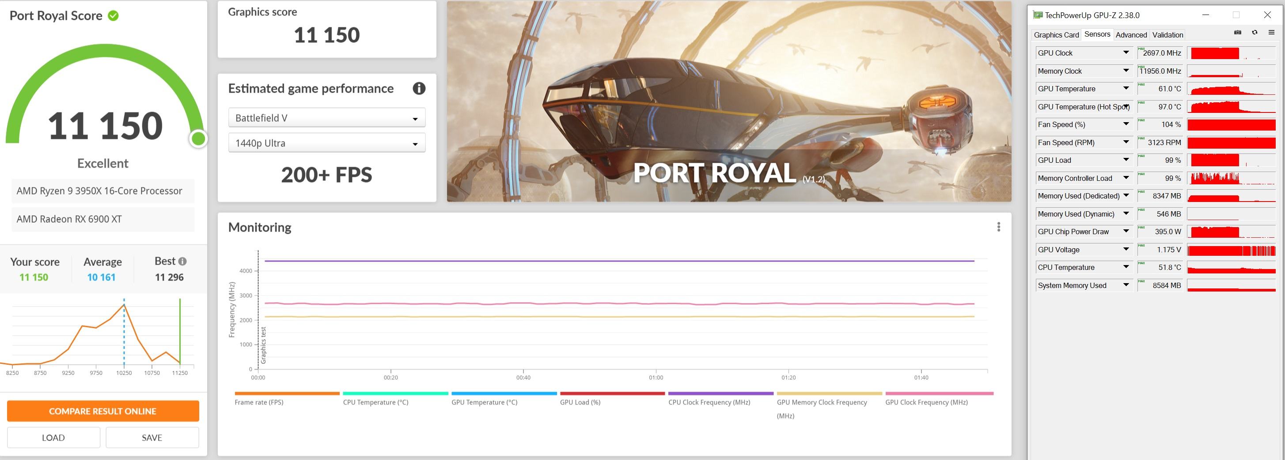
Task: Open the 1440p Ultra resolution dropdown
Action: (327, 143)
